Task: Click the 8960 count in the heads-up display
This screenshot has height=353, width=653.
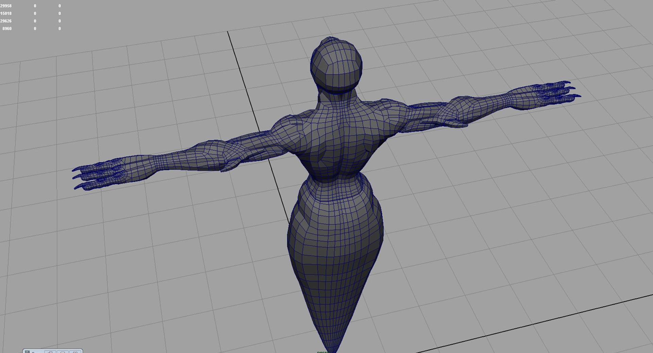Action: (x=7, y=29)
